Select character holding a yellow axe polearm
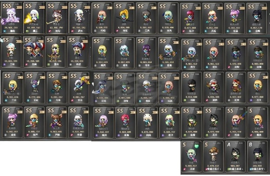This screenshot has height=176, width=270. (79, 87)
